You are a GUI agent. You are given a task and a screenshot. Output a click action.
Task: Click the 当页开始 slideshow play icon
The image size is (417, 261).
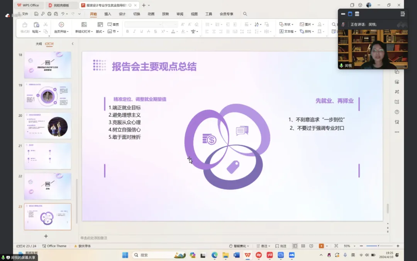61,25
